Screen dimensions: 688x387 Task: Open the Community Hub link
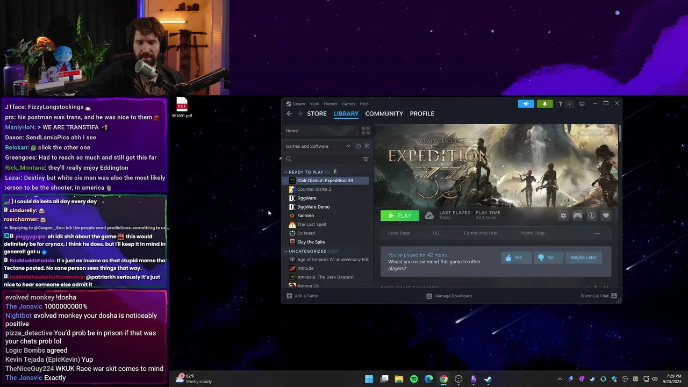point(481,233)
